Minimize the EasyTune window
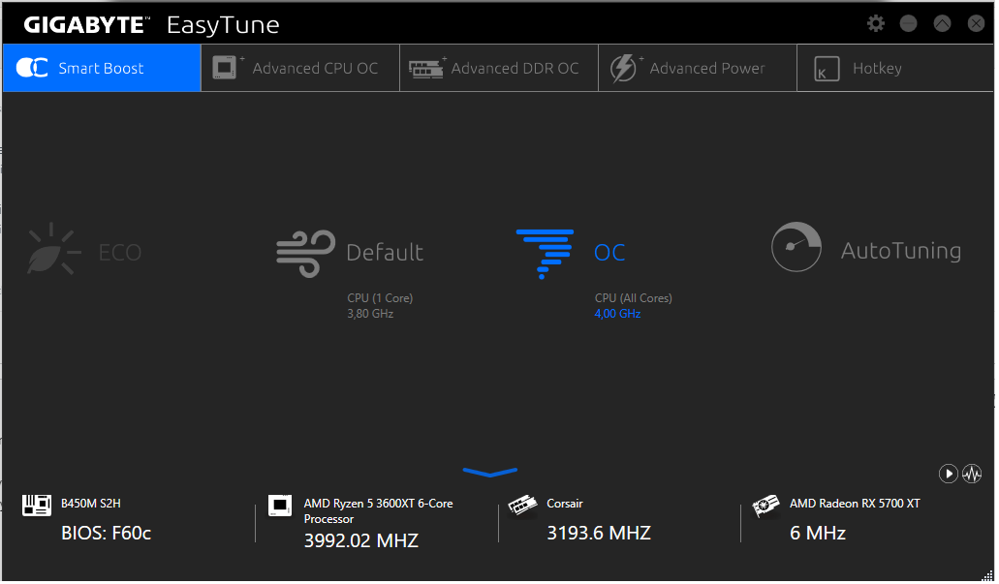The image size is (999, 584). click(x=909, y=23)
